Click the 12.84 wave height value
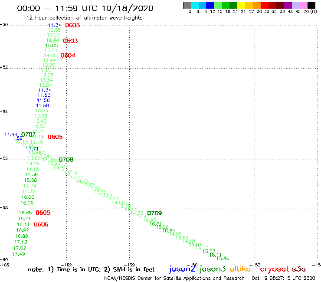 [x=46, y=85]
